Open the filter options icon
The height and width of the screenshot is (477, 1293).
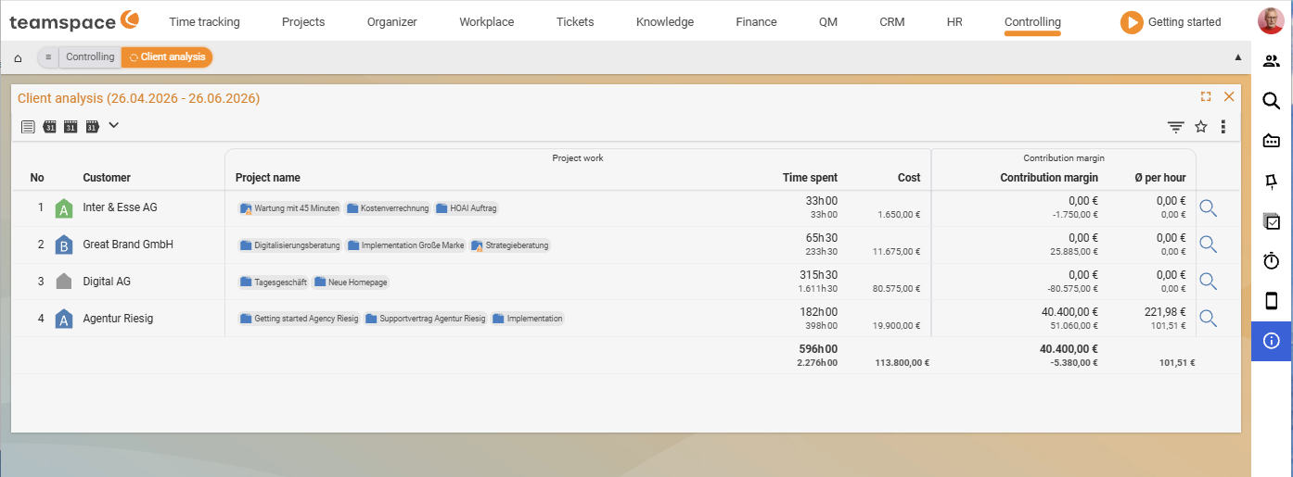coord(1176,127)
